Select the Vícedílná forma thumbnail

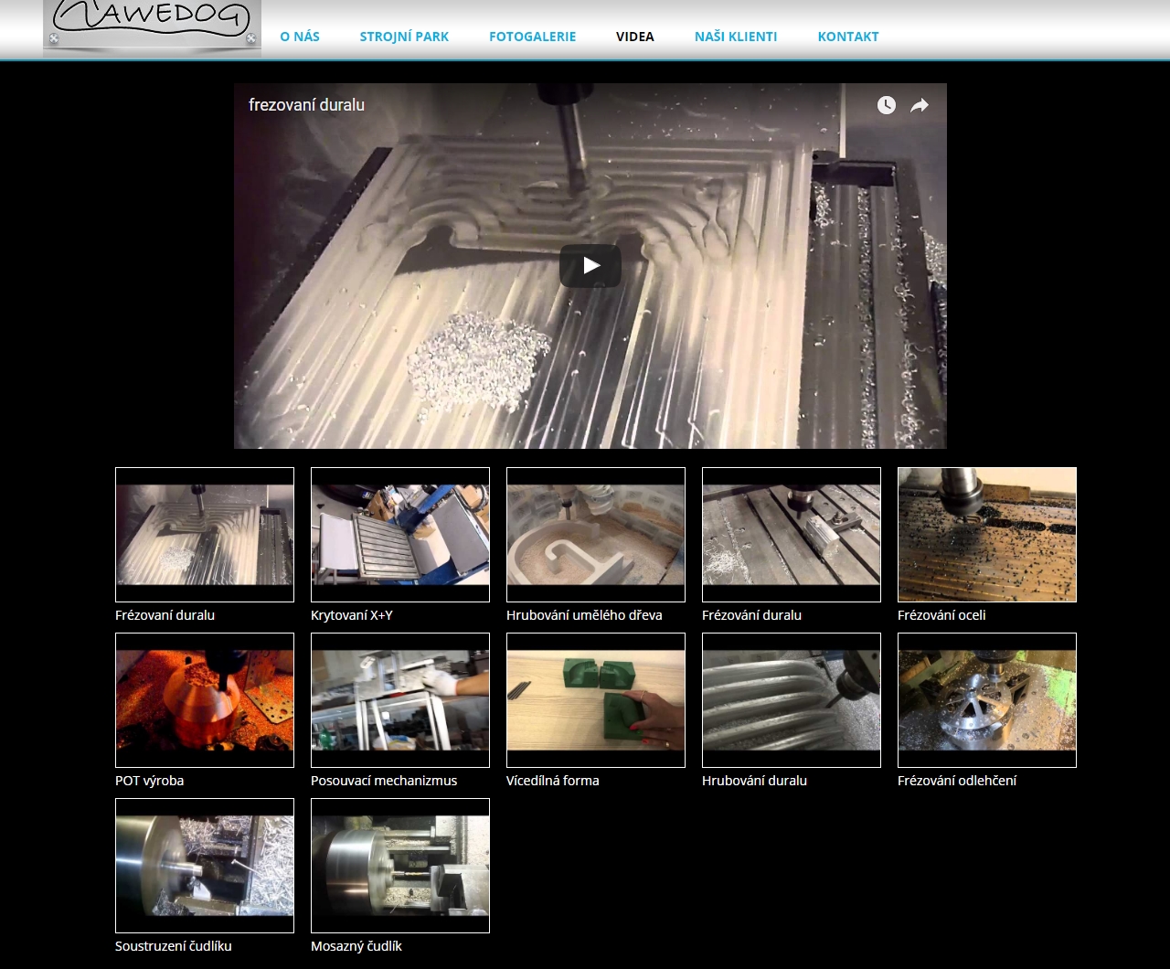coord(596,700)
